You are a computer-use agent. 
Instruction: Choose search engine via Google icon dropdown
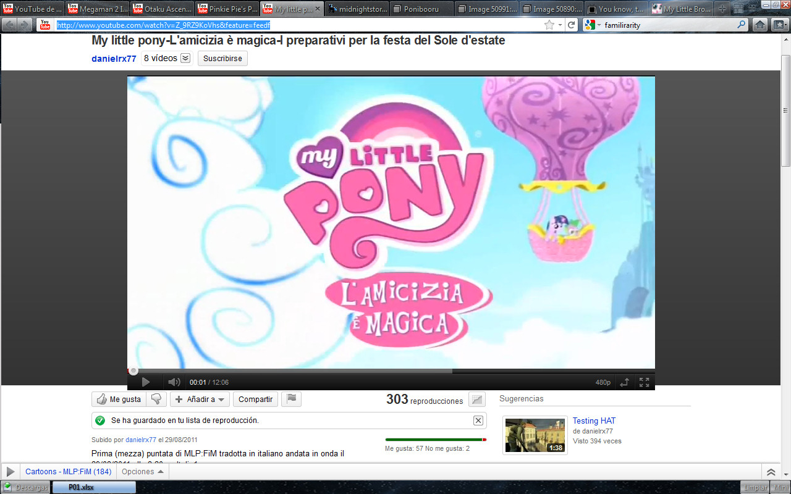coord(593,25)
